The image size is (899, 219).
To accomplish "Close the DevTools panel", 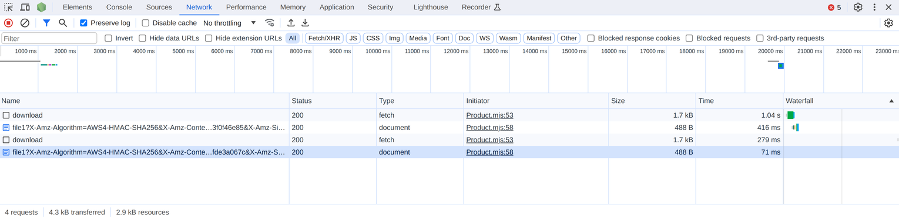I will pos(888,7).
